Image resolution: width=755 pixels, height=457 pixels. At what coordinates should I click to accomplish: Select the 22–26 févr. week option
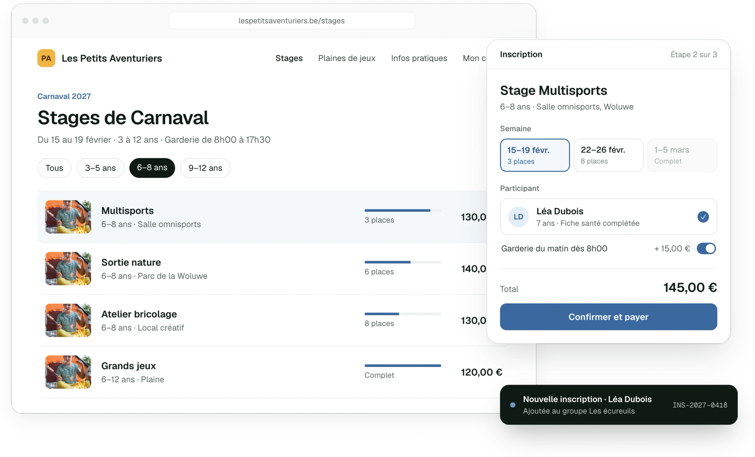(608, 155)
